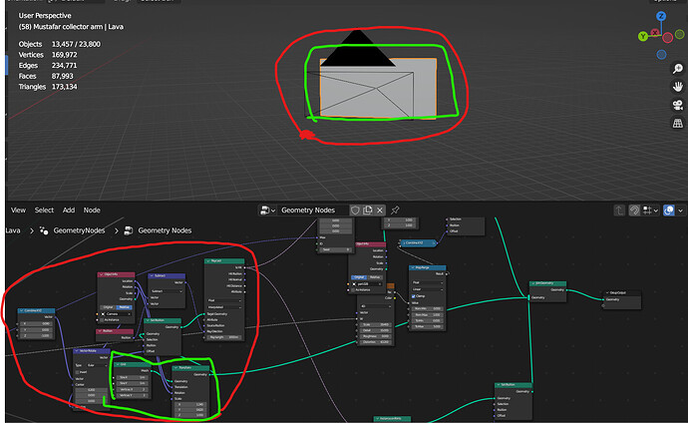Unlink the Geometry Nodes tree with X
Image resolution: width=688 pixels, height=423 pixels.
click(x=380, y=211)
